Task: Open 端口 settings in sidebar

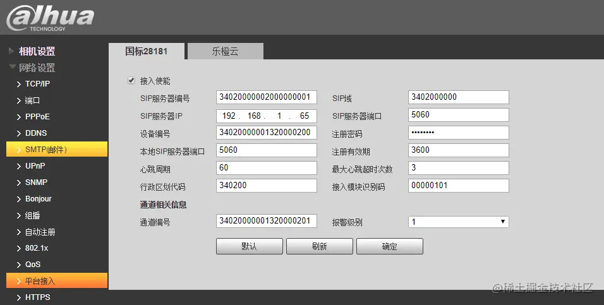Action: point(32,100)
